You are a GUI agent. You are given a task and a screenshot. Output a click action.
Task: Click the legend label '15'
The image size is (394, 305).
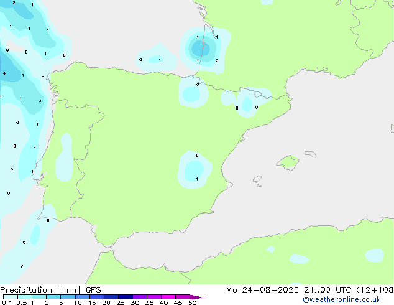(92, 303)
